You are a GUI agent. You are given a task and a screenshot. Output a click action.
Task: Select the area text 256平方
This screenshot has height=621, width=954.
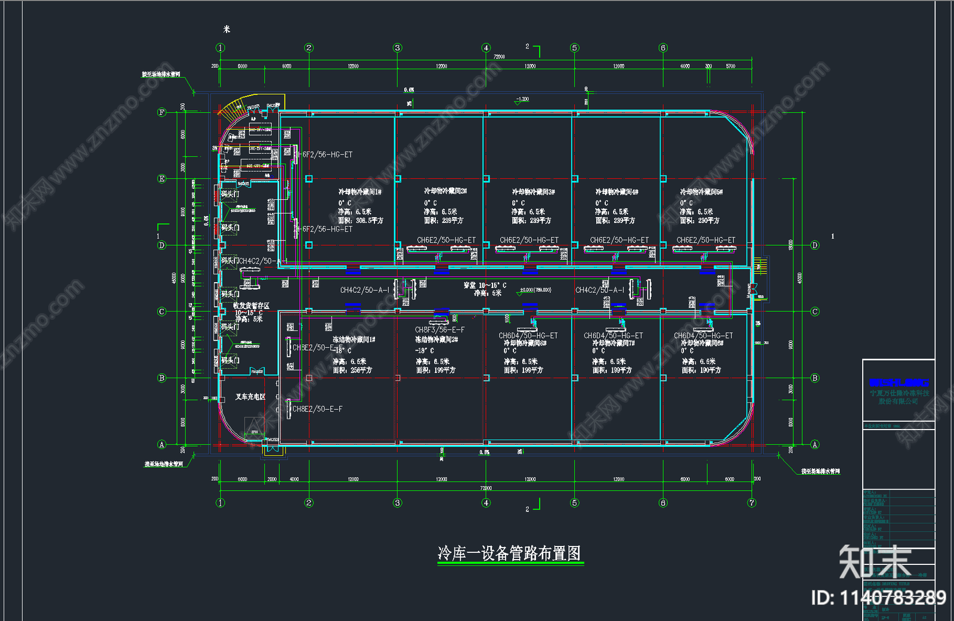tap(361, 370)
